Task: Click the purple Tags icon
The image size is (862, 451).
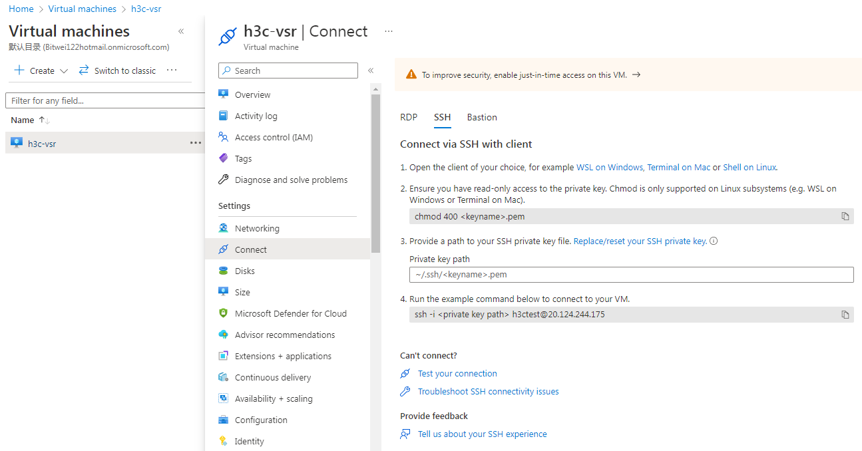Action: (224, 158)
